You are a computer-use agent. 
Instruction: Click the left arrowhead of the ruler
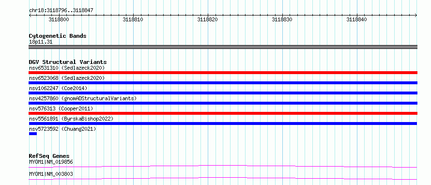tap(30, 15)
